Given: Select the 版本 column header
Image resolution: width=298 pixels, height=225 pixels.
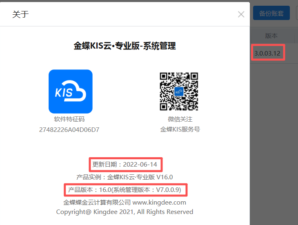Looking at the screenshot, I should (x=271, y=36).
